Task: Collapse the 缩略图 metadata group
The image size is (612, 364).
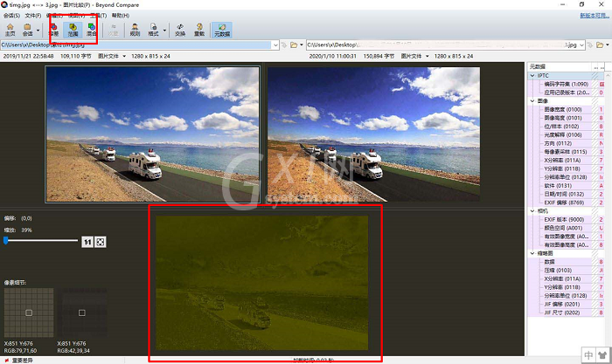Action: 532,253
